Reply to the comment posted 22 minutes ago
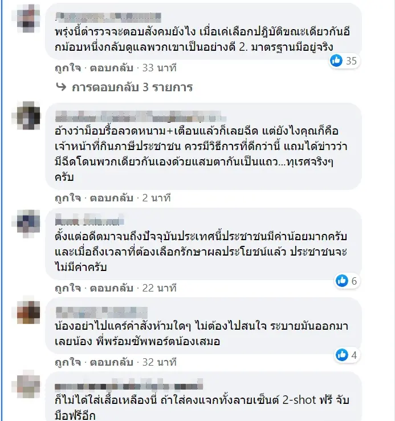The height and width of the screenshot is (421, 395). click(x=111, y=288)
